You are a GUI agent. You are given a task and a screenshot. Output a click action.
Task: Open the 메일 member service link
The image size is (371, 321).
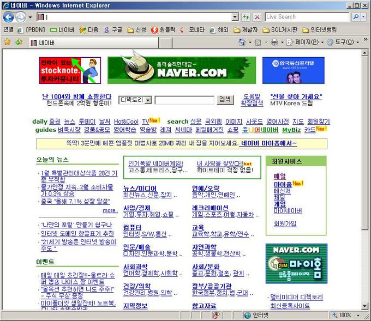280,176
